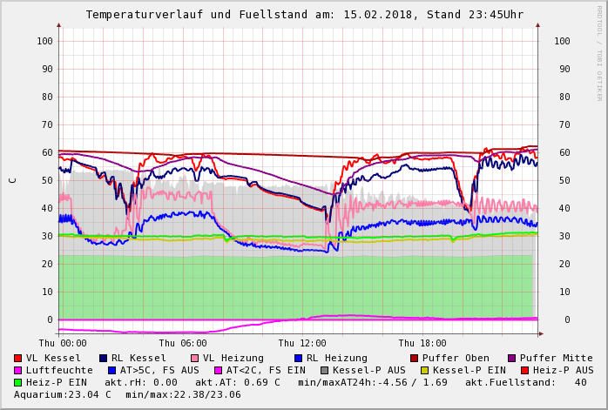Click the Puffer Oben legend color box
Screen dimensions: 608x410
coord(415,358)
